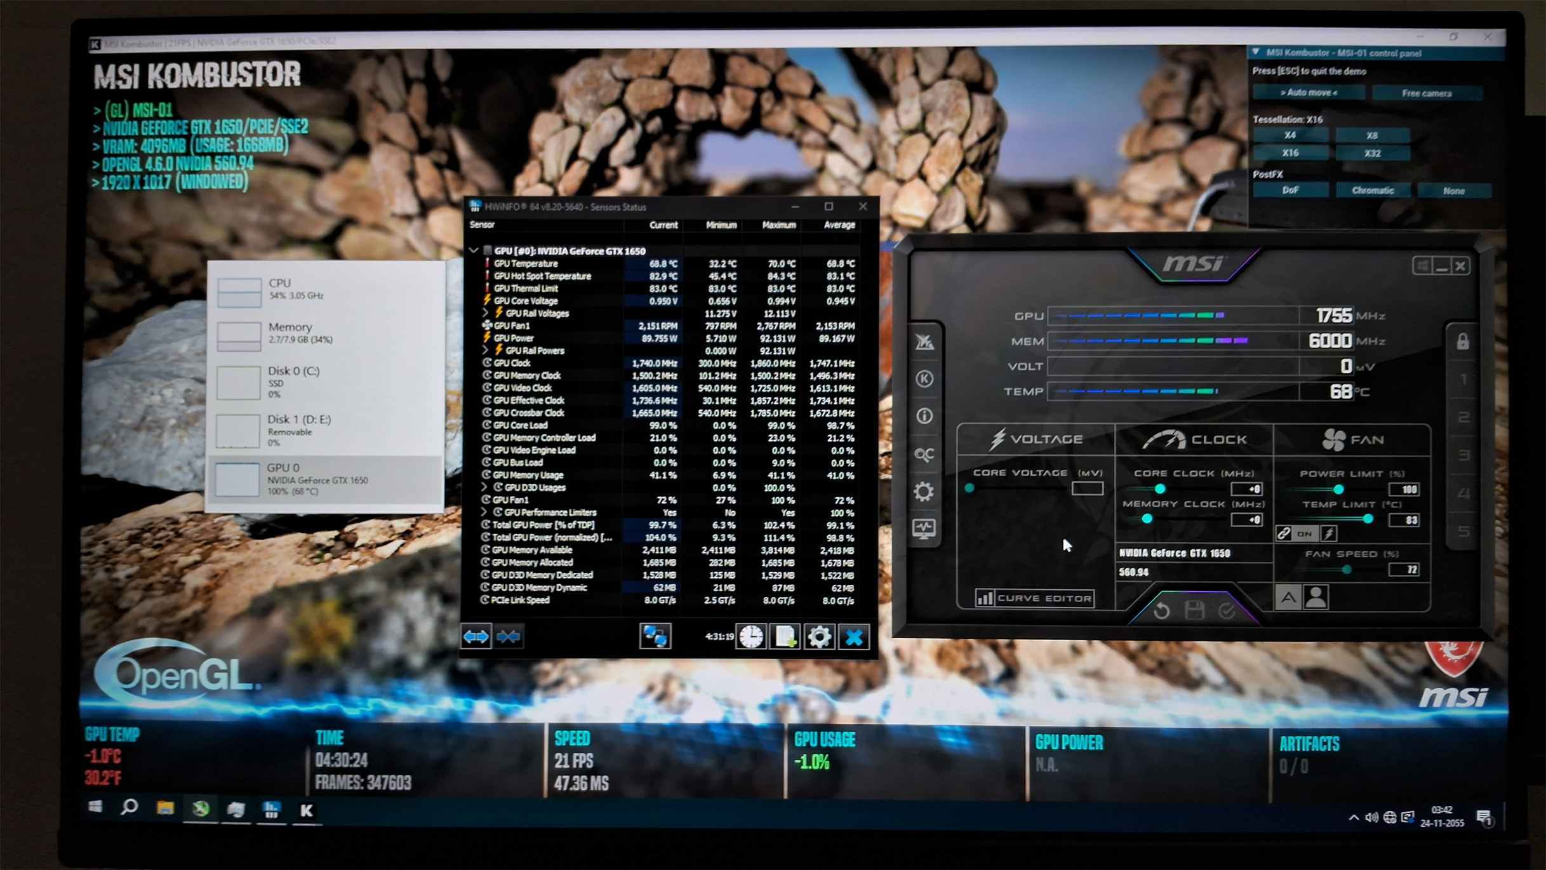Click the Core Clock slider handle
Screen dimensions: 1546x870
(x=1160, y=489)
